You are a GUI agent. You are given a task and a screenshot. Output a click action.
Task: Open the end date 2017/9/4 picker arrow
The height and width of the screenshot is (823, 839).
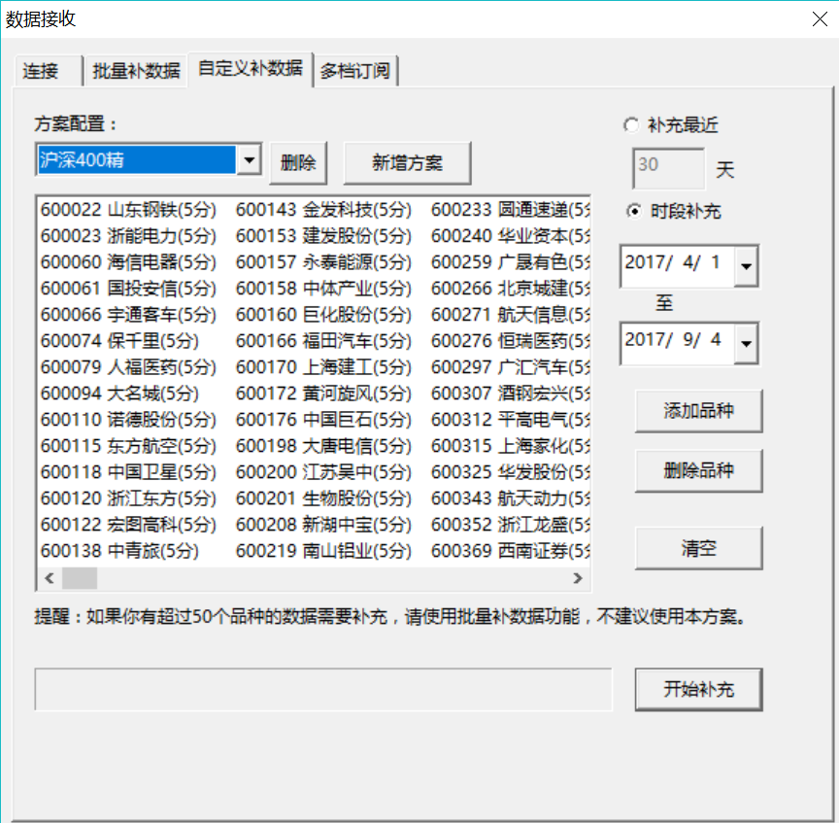[746, 343]
